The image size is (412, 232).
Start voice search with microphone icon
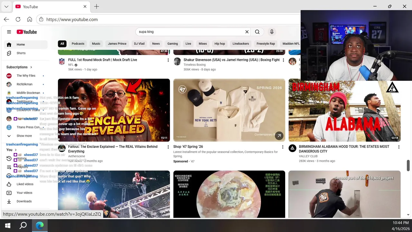[x=272, y=32]
